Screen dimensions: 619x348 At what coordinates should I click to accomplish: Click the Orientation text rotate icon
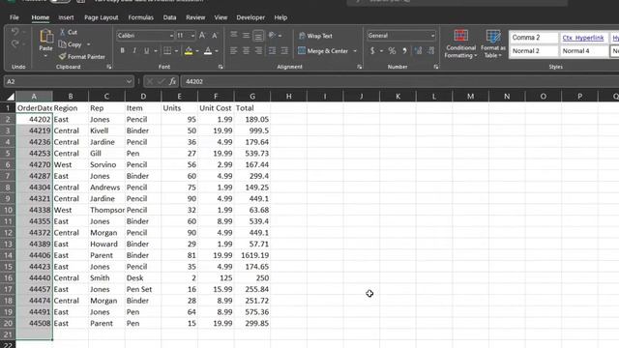point(272,36)
